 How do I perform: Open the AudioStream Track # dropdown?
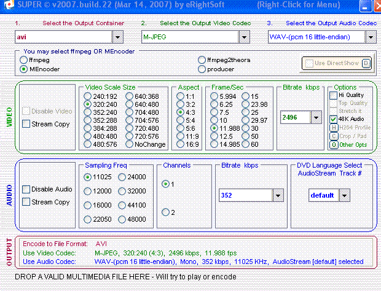(345, 195)
